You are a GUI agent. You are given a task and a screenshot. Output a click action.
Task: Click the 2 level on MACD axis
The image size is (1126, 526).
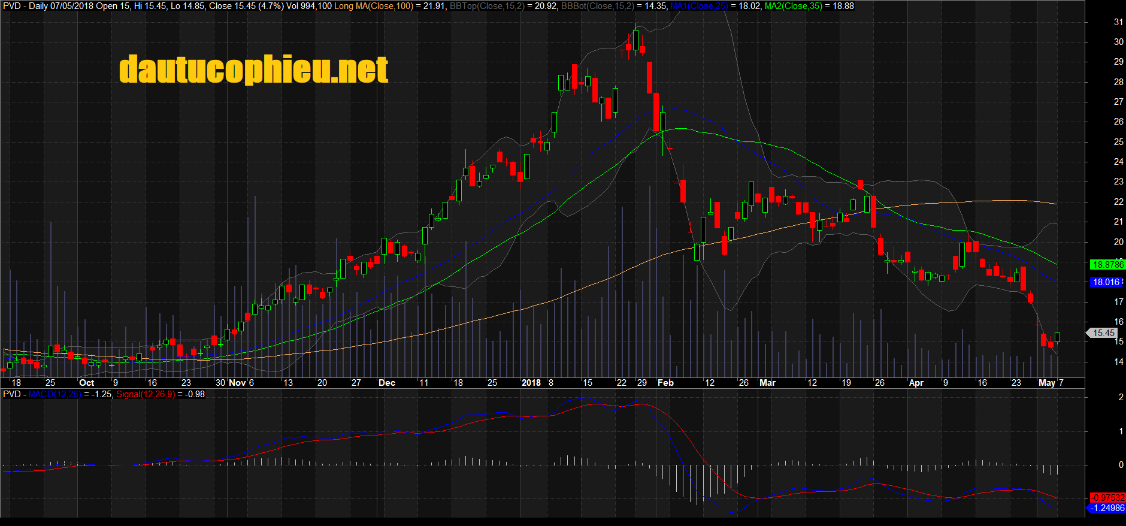(1121, 397)
